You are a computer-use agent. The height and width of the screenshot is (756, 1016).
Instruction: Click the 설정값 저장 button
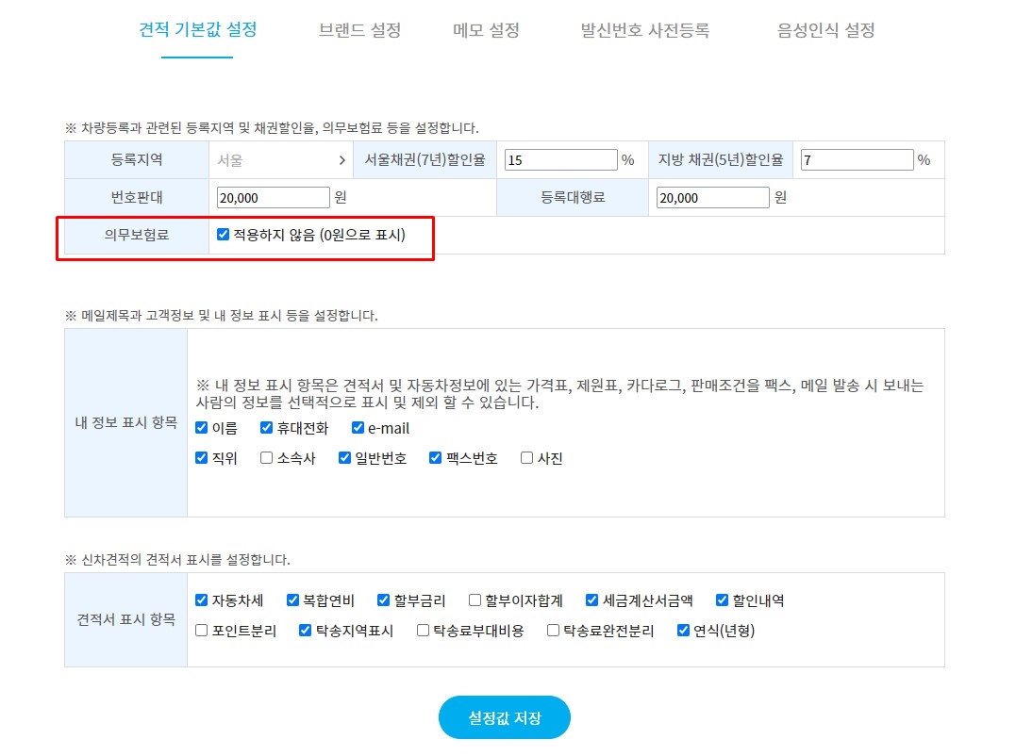[x=505, y=717]
